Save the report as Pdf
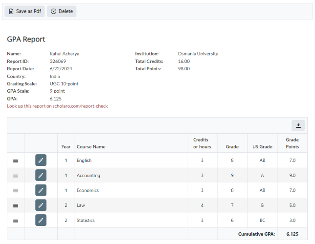 (x=24, y=11)
